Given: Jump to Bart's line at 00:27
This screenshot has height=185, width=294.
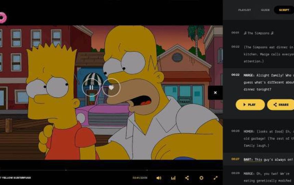Looking at the screenshot, I should 268,159.
